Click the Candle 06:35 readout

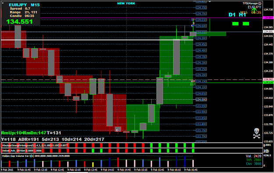coord(22,16)
